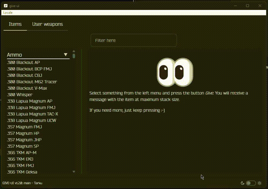Click the GIVE-UI v1.2.0 version text
Image resolution: width=268 pixels, height=189 pixels.
click(x=22, y=183)
